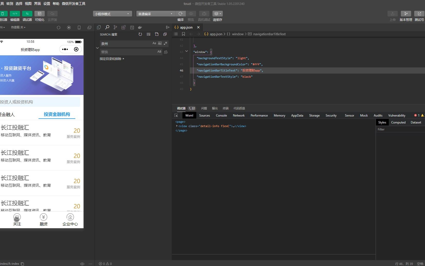Open the 小程序模式 mode dropdown
Screen dimensions: 425x266
112,14
